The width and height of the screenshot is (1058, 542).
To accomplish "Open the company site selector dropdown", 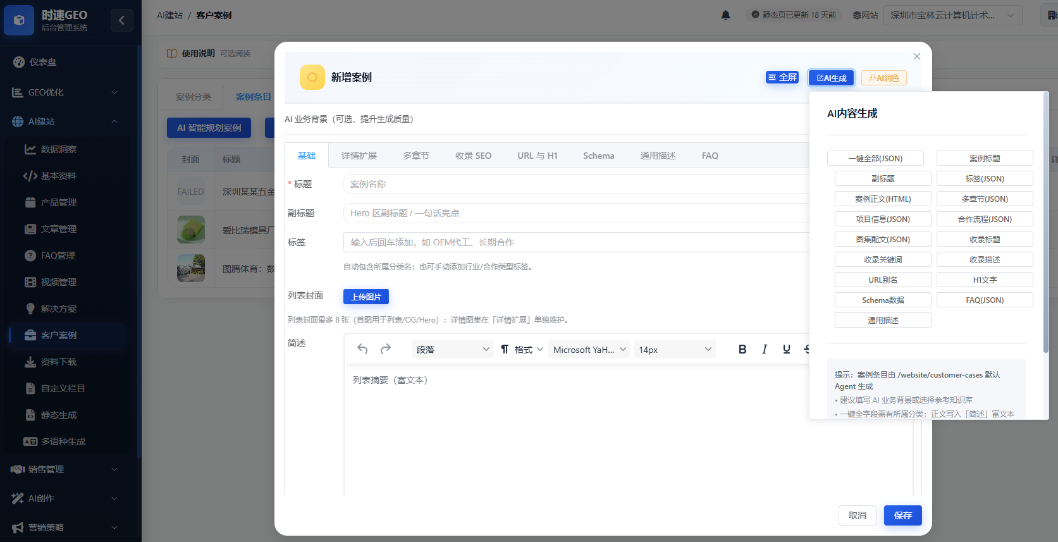I will (x=953, y=15).
